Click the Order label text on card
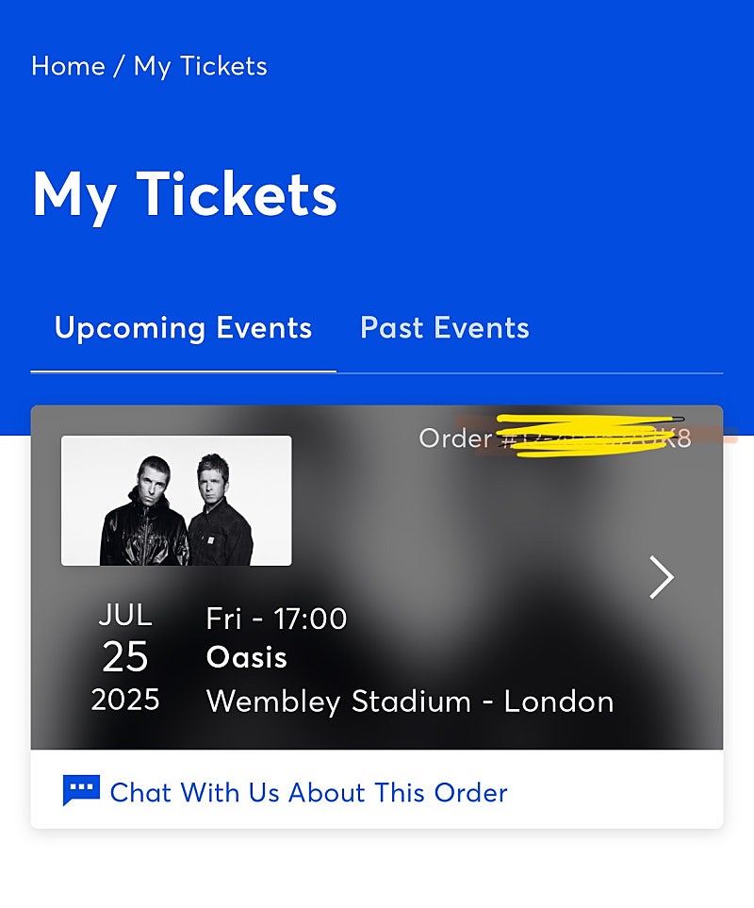Viewport: 754px width, 908px height. tap(455, 438)
